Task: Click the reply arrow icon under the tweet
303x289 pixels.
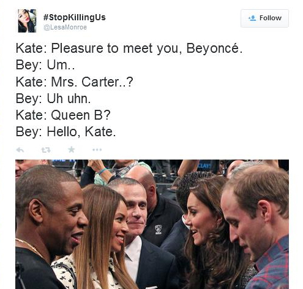Action: coord(20,150)
